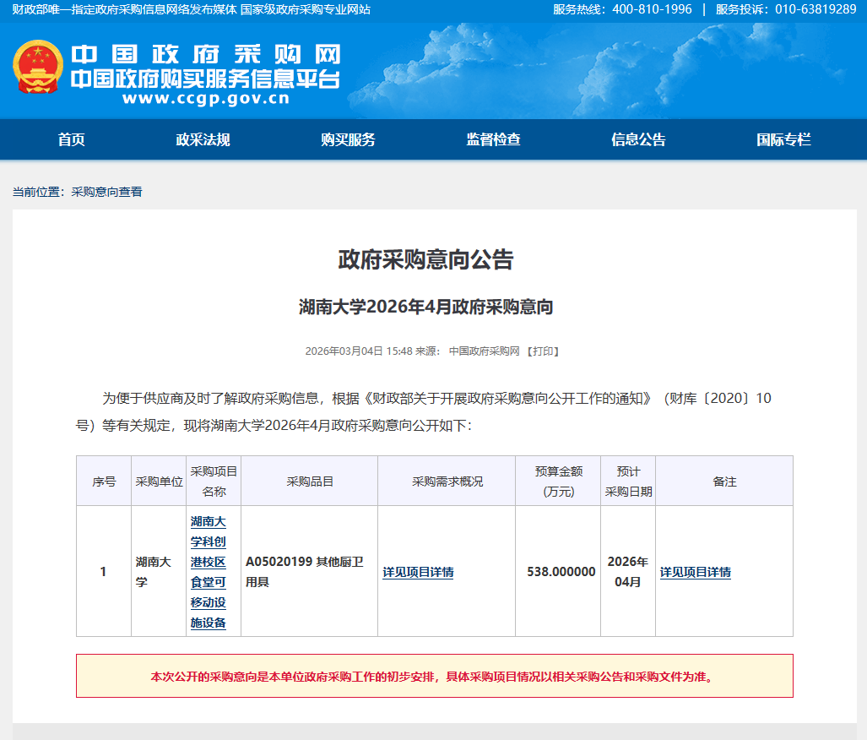867x740 pixels.
Task: Click the 采购项目名称 column header
Action: (214, 482)
